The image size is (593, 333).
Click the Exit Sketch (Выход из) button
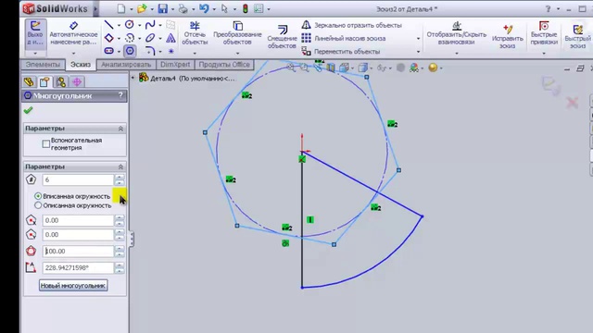(x=35, y=33)
